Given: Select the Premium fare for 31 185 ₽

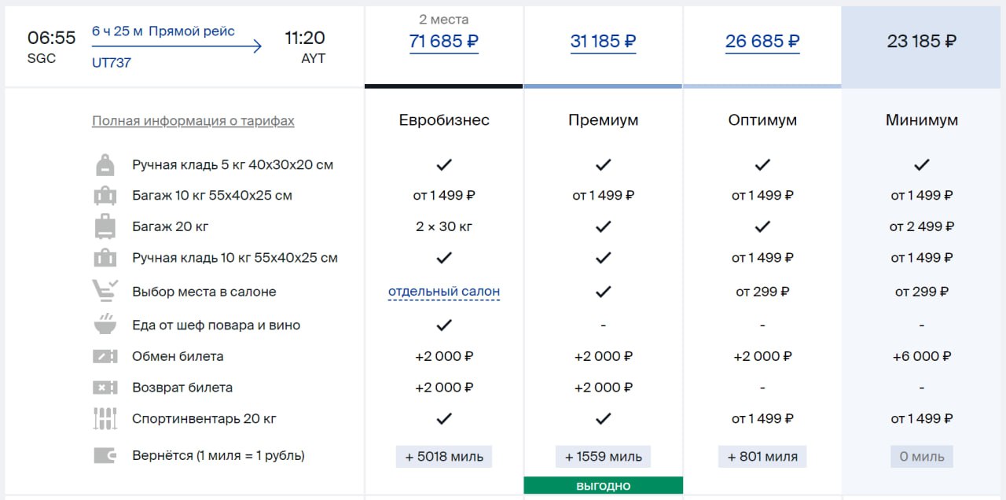Looking at the screenshot, I should (604, 42).
